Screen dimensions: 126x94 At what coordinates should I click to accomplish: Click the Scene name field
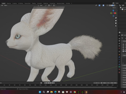pos(119,3)
